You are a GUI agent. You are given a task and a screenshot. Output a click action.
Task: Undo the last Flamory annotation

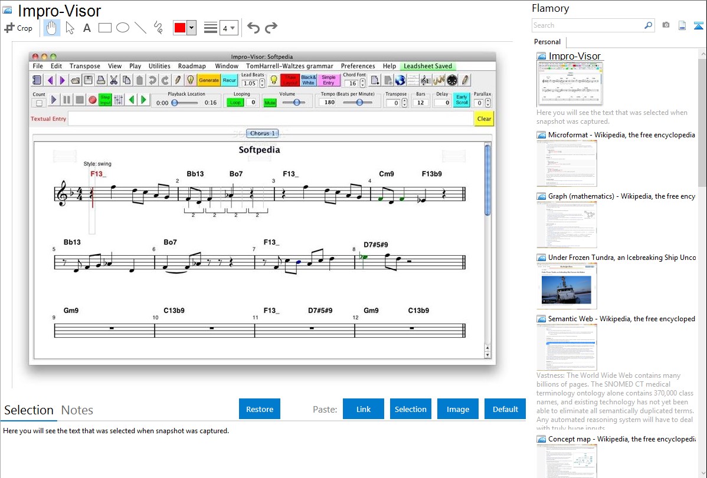point(253,28)
